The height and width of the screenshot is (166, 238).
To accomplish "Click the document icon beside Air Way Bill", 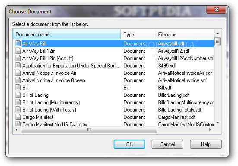I will pos(18,43).
